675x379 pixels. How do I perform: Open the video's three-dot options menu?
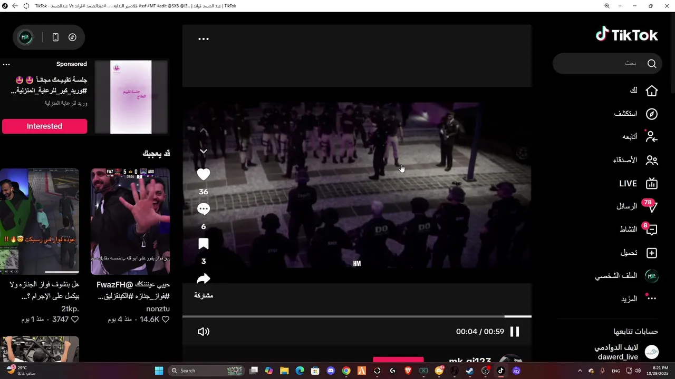(x=204, y=39)
